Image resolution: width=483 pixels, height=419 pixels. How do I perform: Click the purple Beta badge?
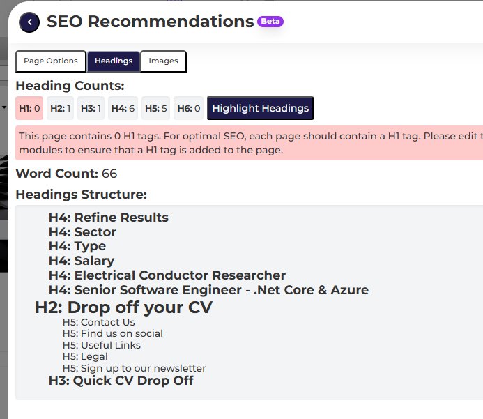[270, 21]
